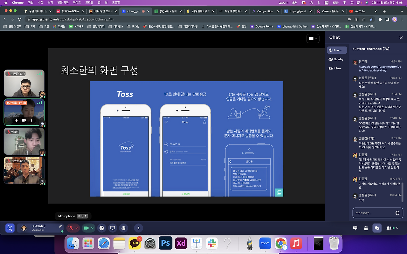Open the Gather menu via the logo icon

10,228
